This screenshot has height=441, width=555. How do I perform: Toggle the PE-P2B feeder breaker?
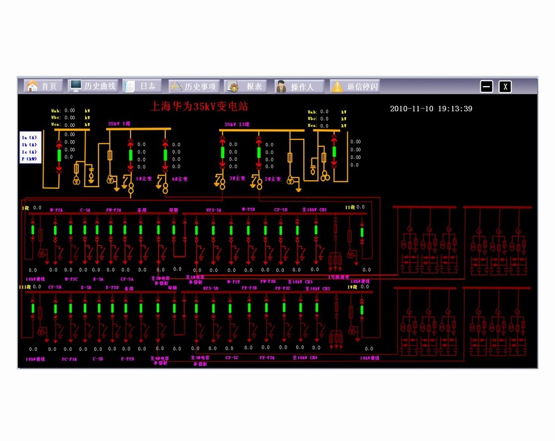[249, 308]
